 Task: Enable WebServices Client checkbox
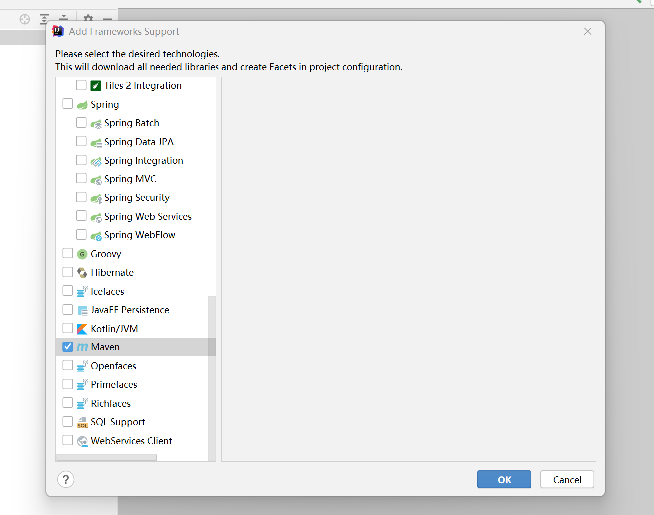click(x=68, y=440)
